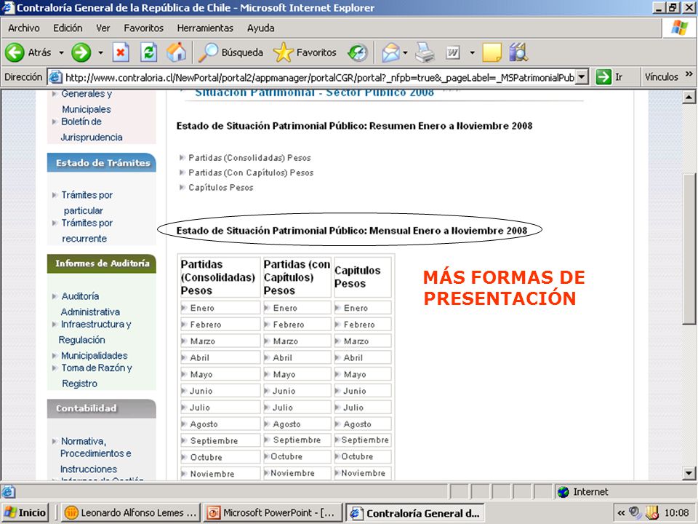This screenshot has width=698, height=524.
Task: Switch to Leonardo Alfonso Lemes taskbar window
Action: pos(130,512)
